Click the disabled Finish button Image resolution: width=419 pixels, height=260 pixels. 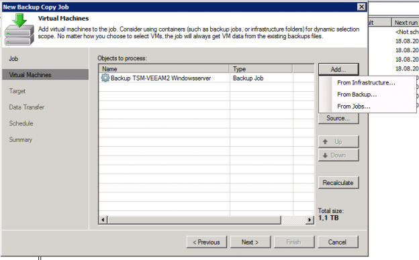click(294, 242)
